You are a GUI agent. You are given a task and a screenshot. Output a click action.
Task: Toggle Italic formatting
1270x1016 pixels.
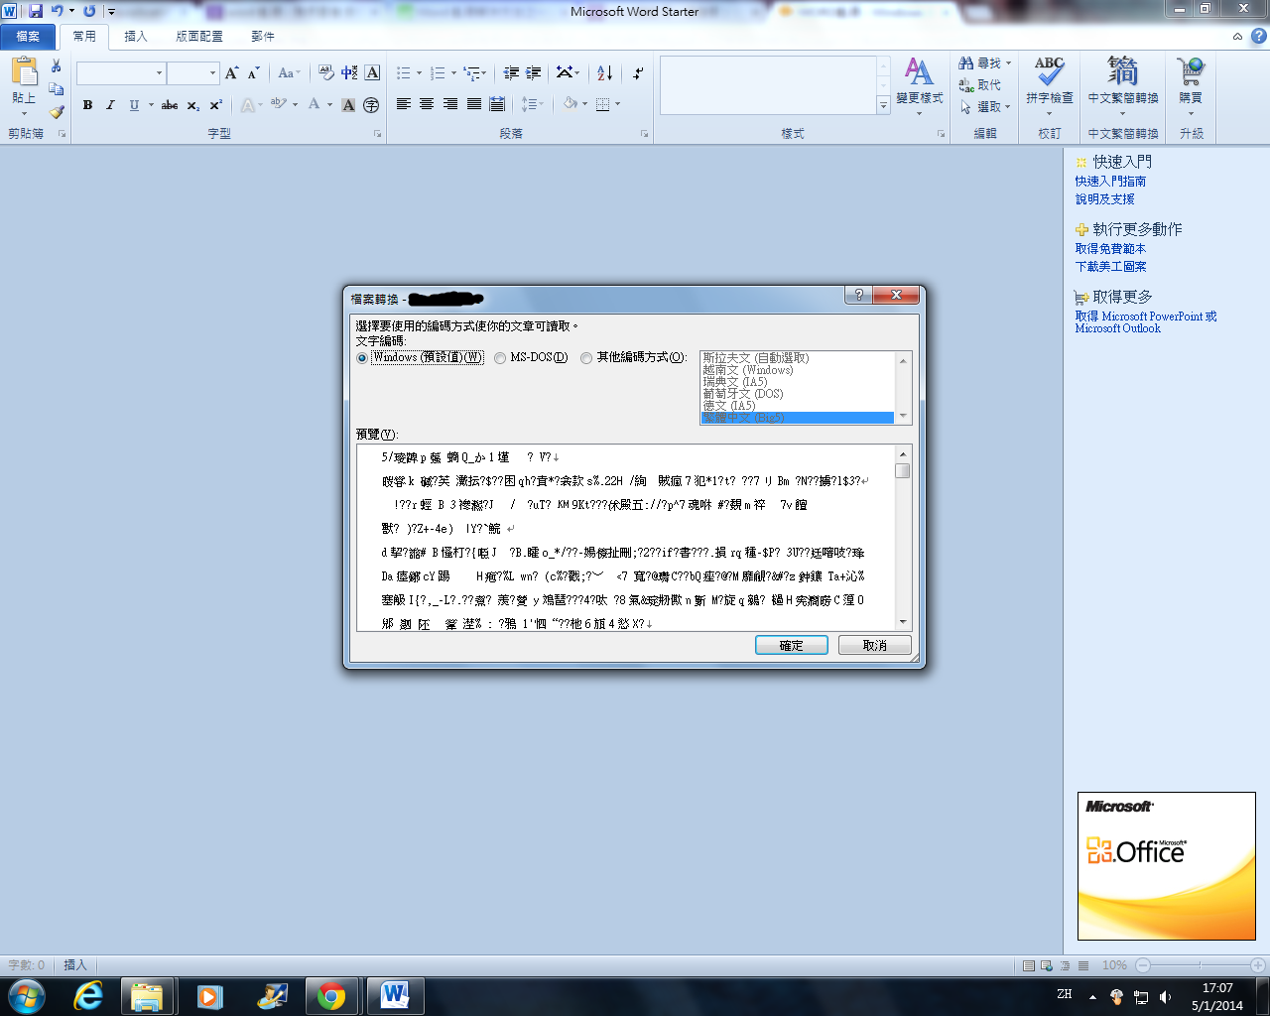110,105
